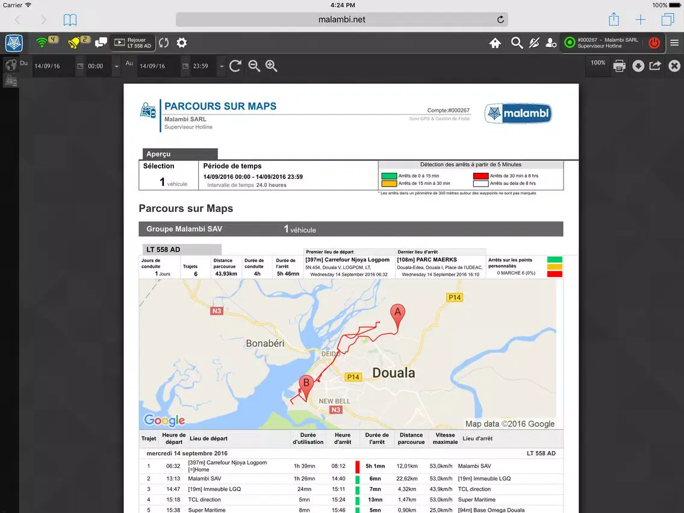Click the malambi.net address bar
Screen dimensions: 684x513
coord(341,20)
